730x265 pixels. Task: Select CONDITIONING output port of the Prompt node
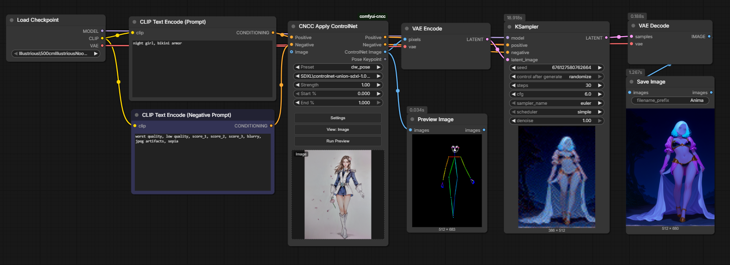click(273, 33)
